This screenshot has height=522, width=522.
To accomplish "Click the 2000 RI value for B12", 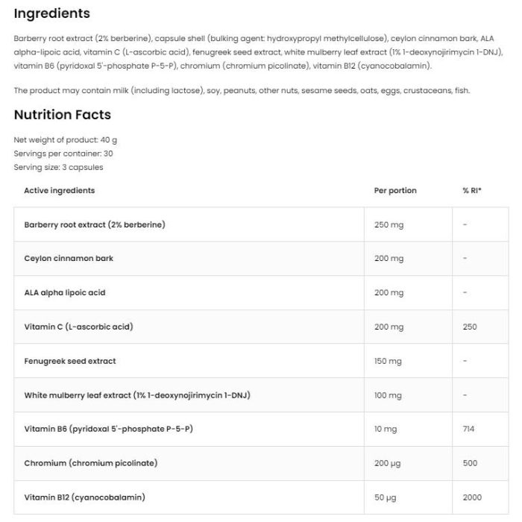I will point(472,497).
